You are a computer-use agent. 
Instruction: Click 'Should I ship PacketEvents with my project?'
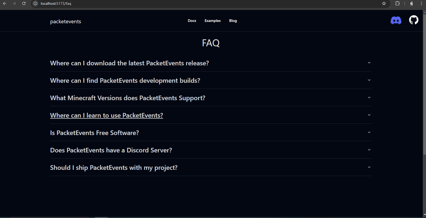[x=113, y=168]
